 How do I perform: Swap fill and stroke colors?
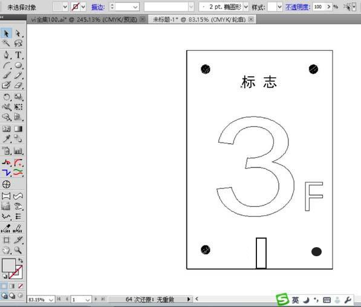[21, 260]
